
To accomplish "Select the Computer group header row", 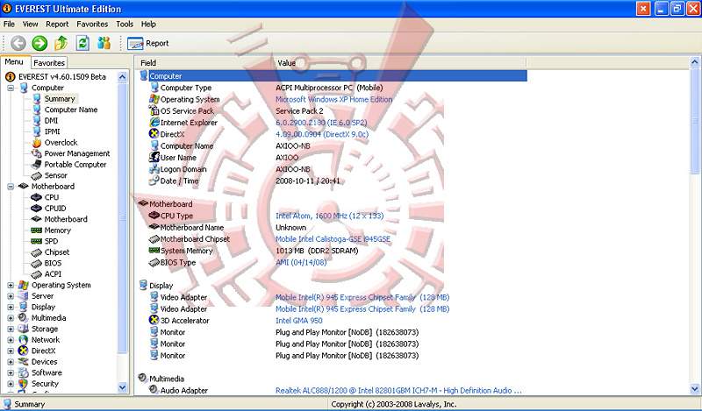I will [x=332, y=76].
